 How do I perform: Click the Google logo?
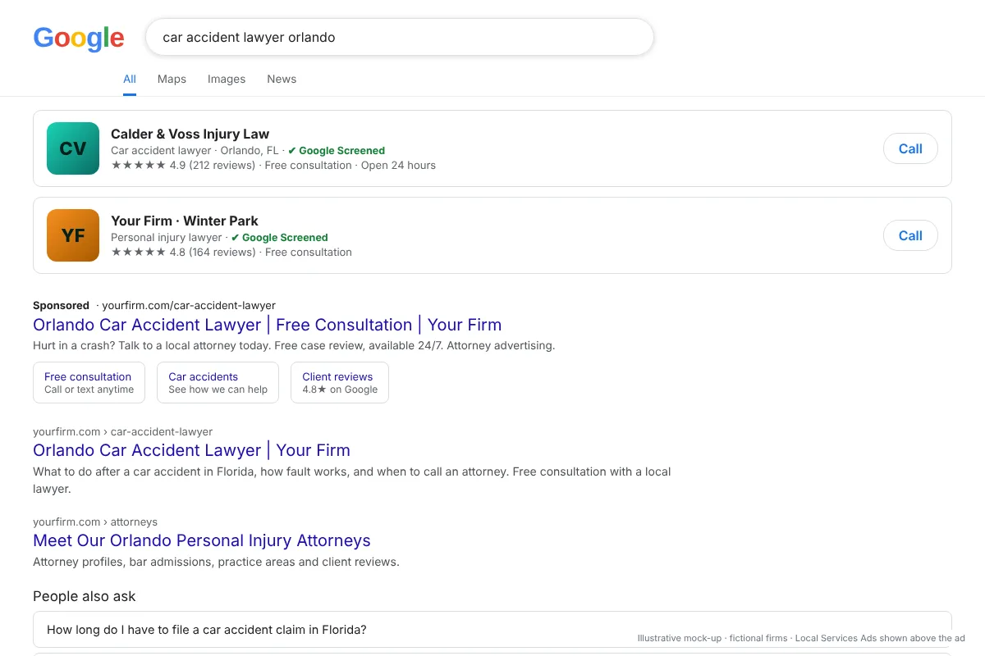(79, 38)
